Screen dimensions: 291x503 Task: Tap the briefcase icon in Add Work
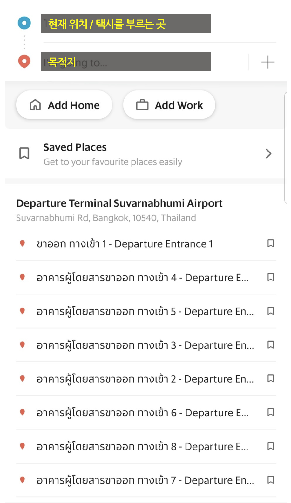[x=142, y=105]
